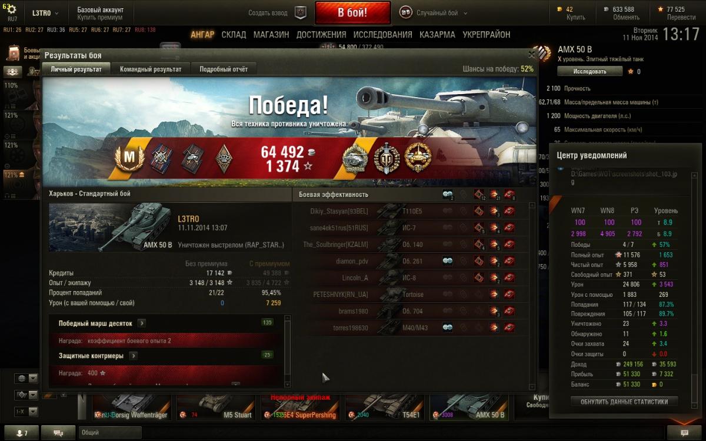Image resolution: width=706 pixels, height=441 pixels.
Task: Click the chat input field labeled Общий
Action: 110,433
